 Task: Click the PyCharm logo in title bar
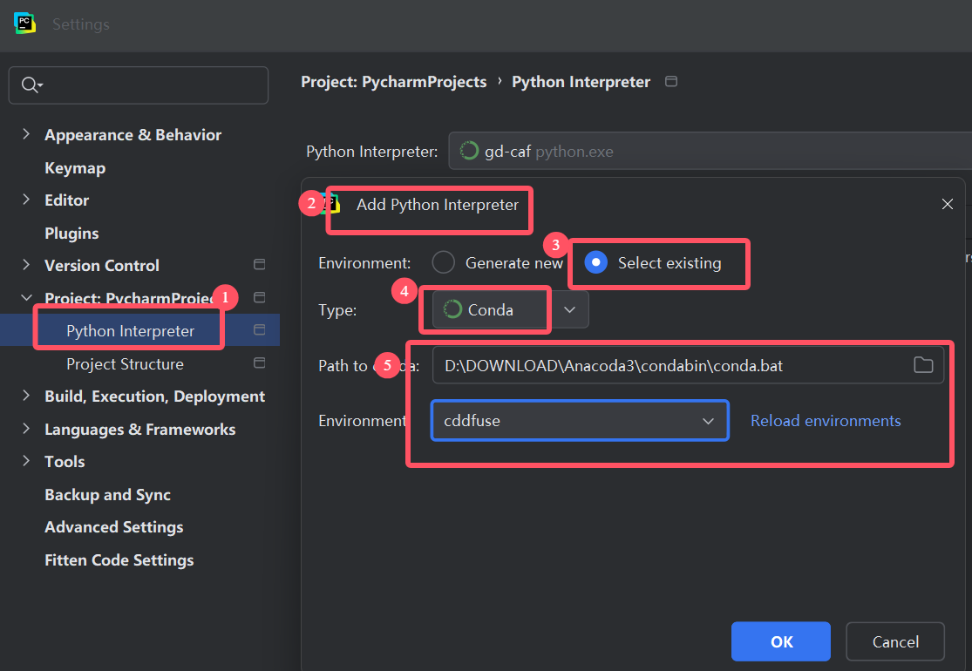point(24,24)
